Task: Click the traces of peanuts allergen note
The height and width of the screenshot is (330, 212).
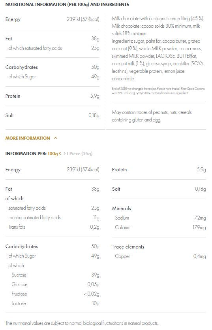Action: (152, 116)
